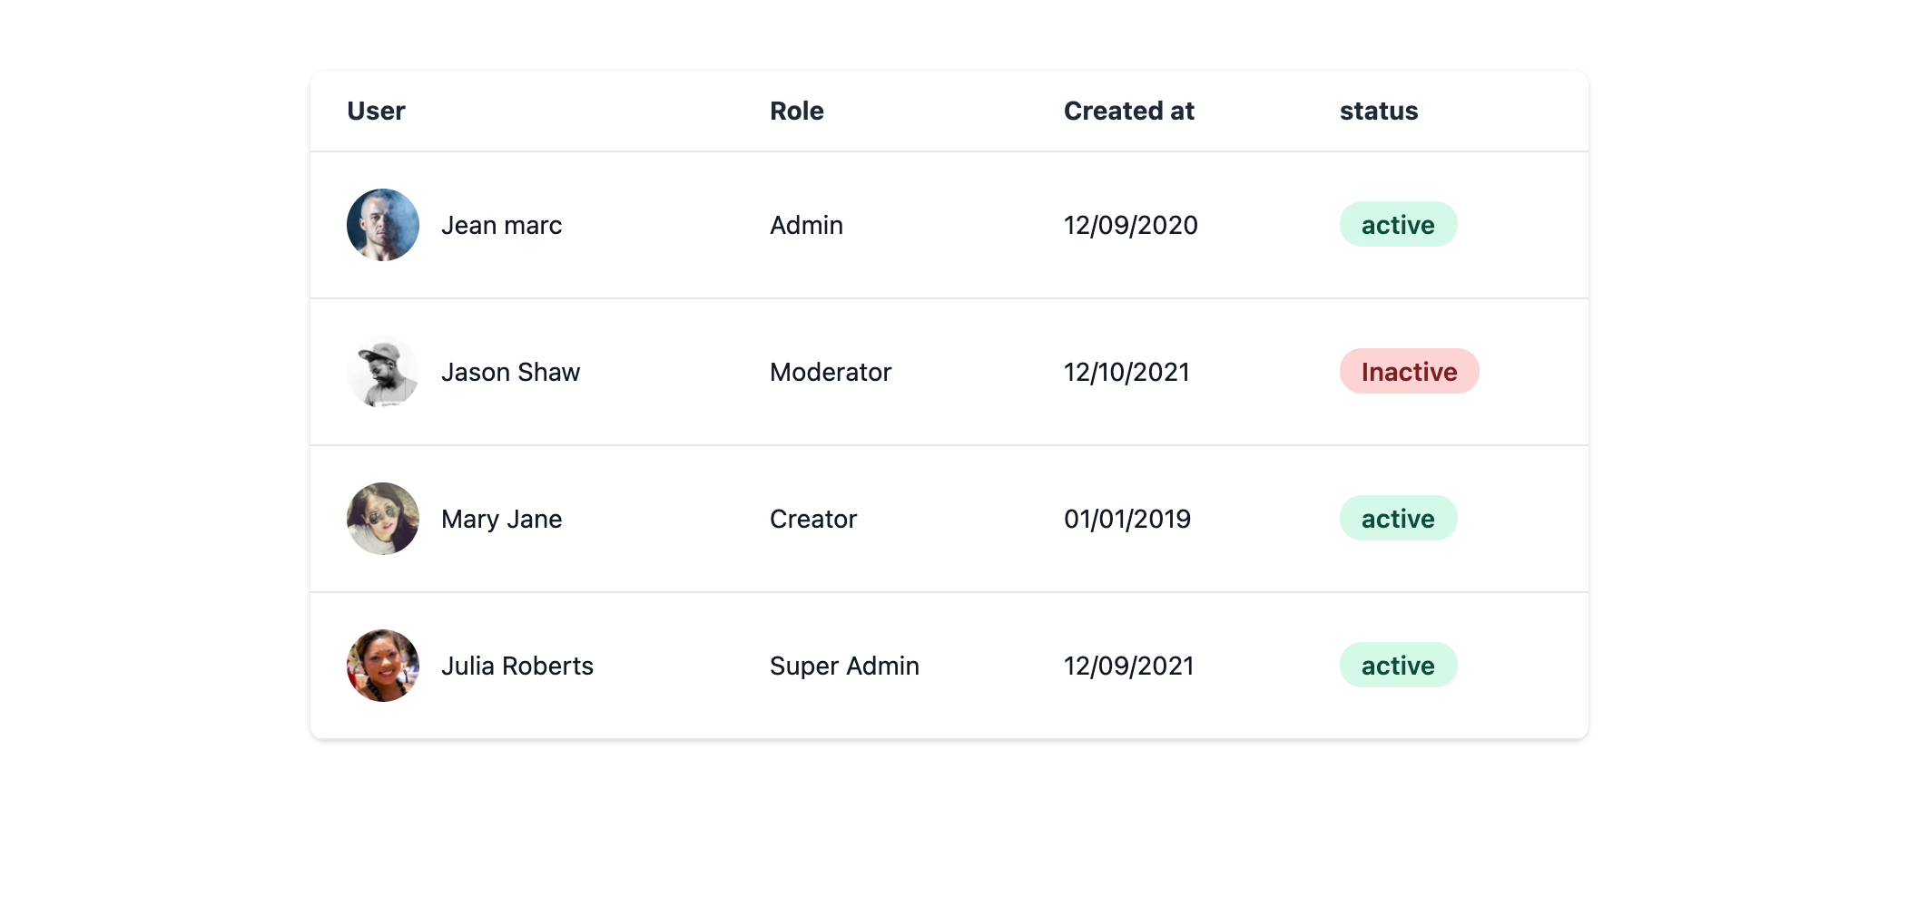Click the Super Admin role cell
Image resolution: width=1928 pixels, height=905 pixels.
tap(844, 666)
